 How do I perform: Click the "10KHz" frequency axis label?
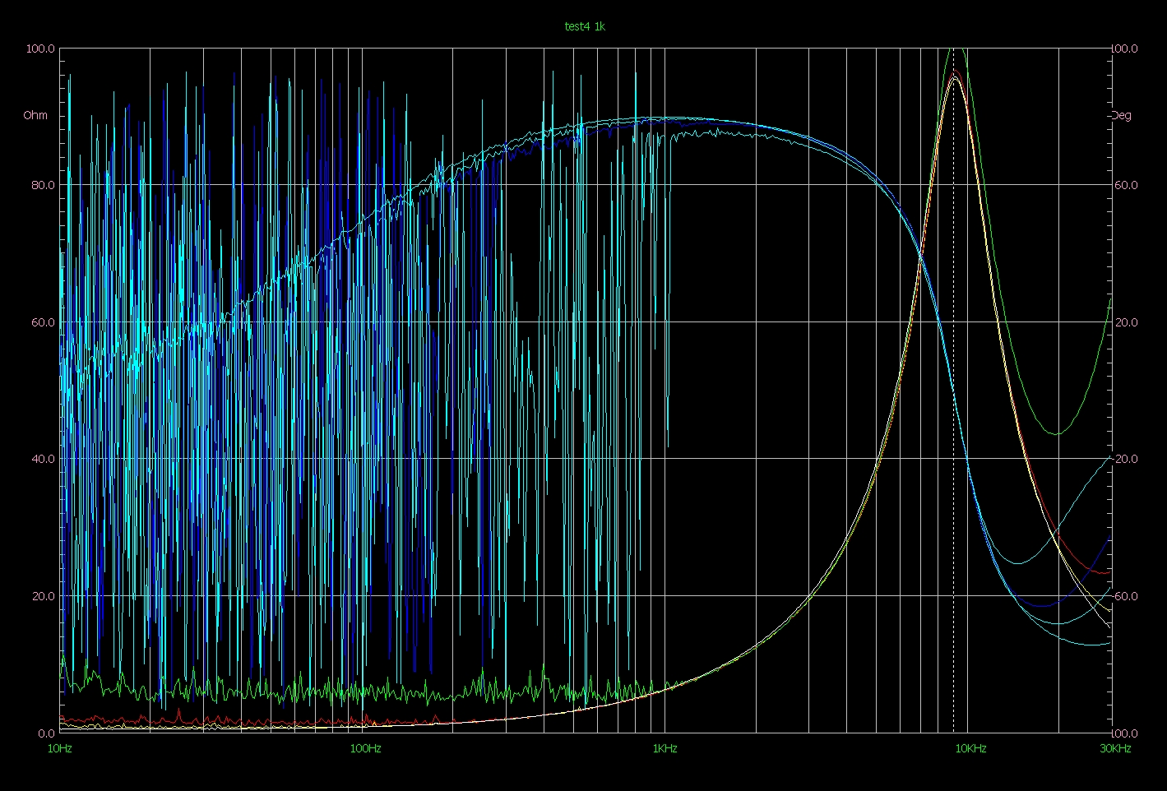pyautogui.click(x=970, y=748)
